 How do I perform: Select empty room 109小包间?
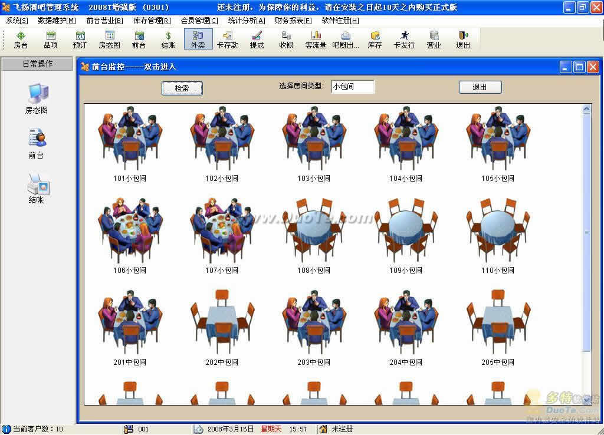(x=406, y=236)
